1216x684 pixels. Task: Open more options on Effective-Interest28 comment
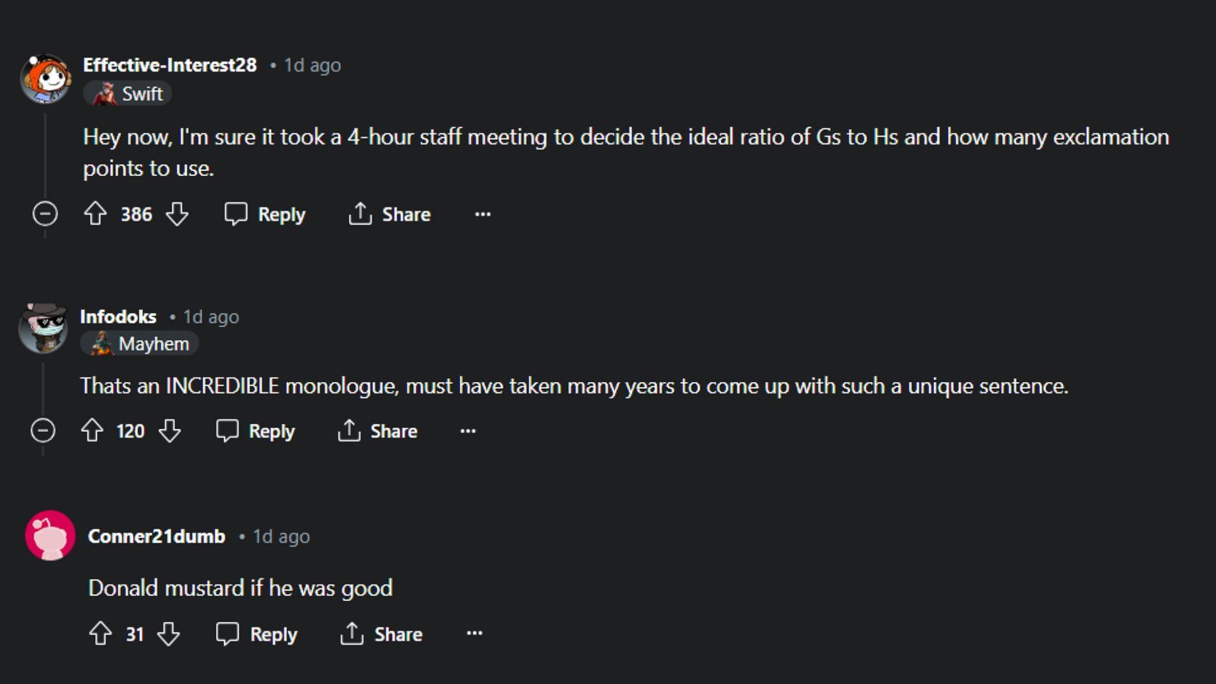483,214
